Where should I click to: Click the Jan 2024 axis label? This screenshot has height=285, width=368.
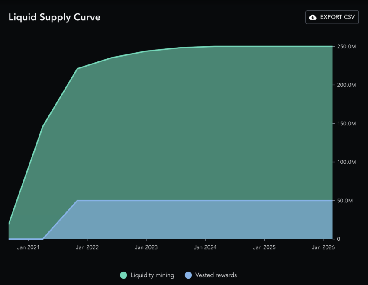pyautogui.click(x=205, y=247)
